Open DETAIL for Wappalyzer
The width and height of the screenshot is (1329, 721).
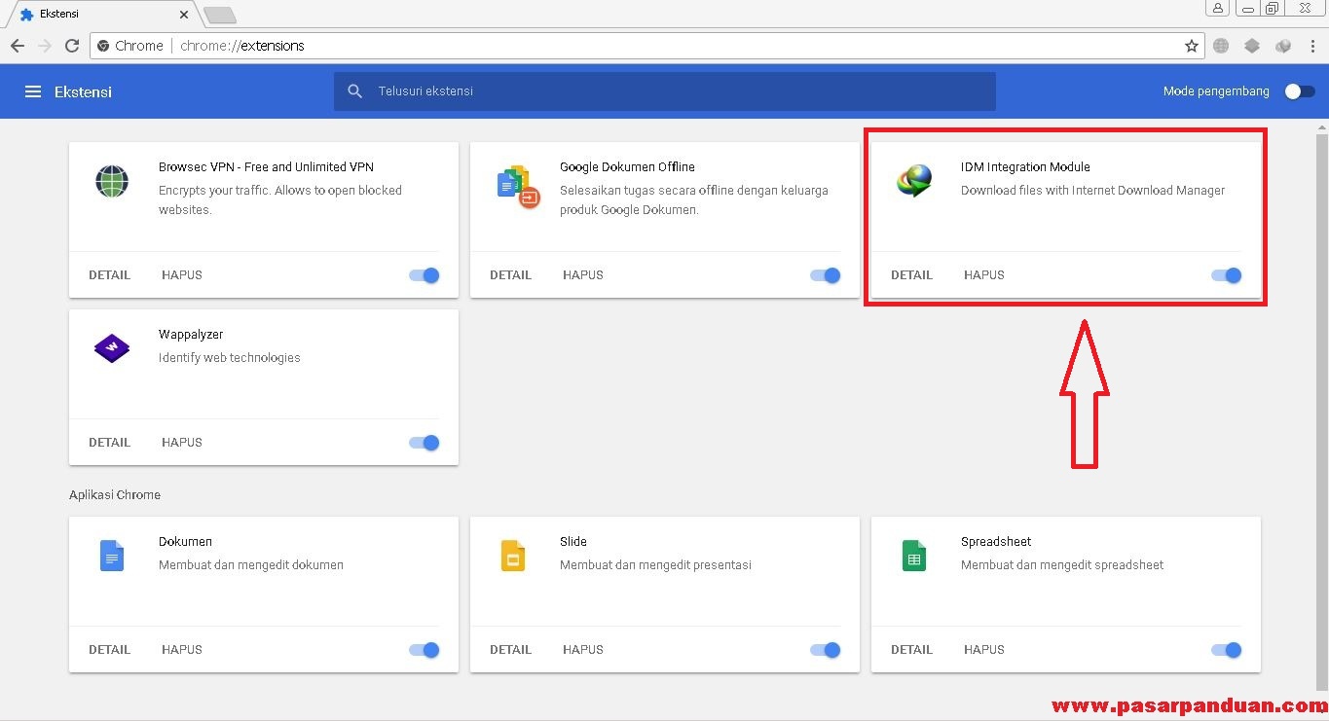pos(109,443)
